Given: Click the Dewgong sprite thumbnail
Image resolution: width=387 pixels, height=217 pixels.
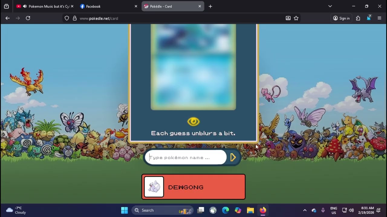Looking at the screenshot, I should coord(154,187).
